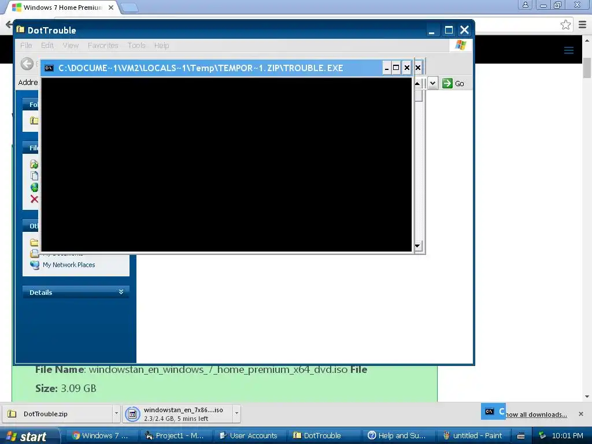The width and height of the screenshot is (592, 444).
Task: Close the Chrome downloads bar
Action: (580, 414)
